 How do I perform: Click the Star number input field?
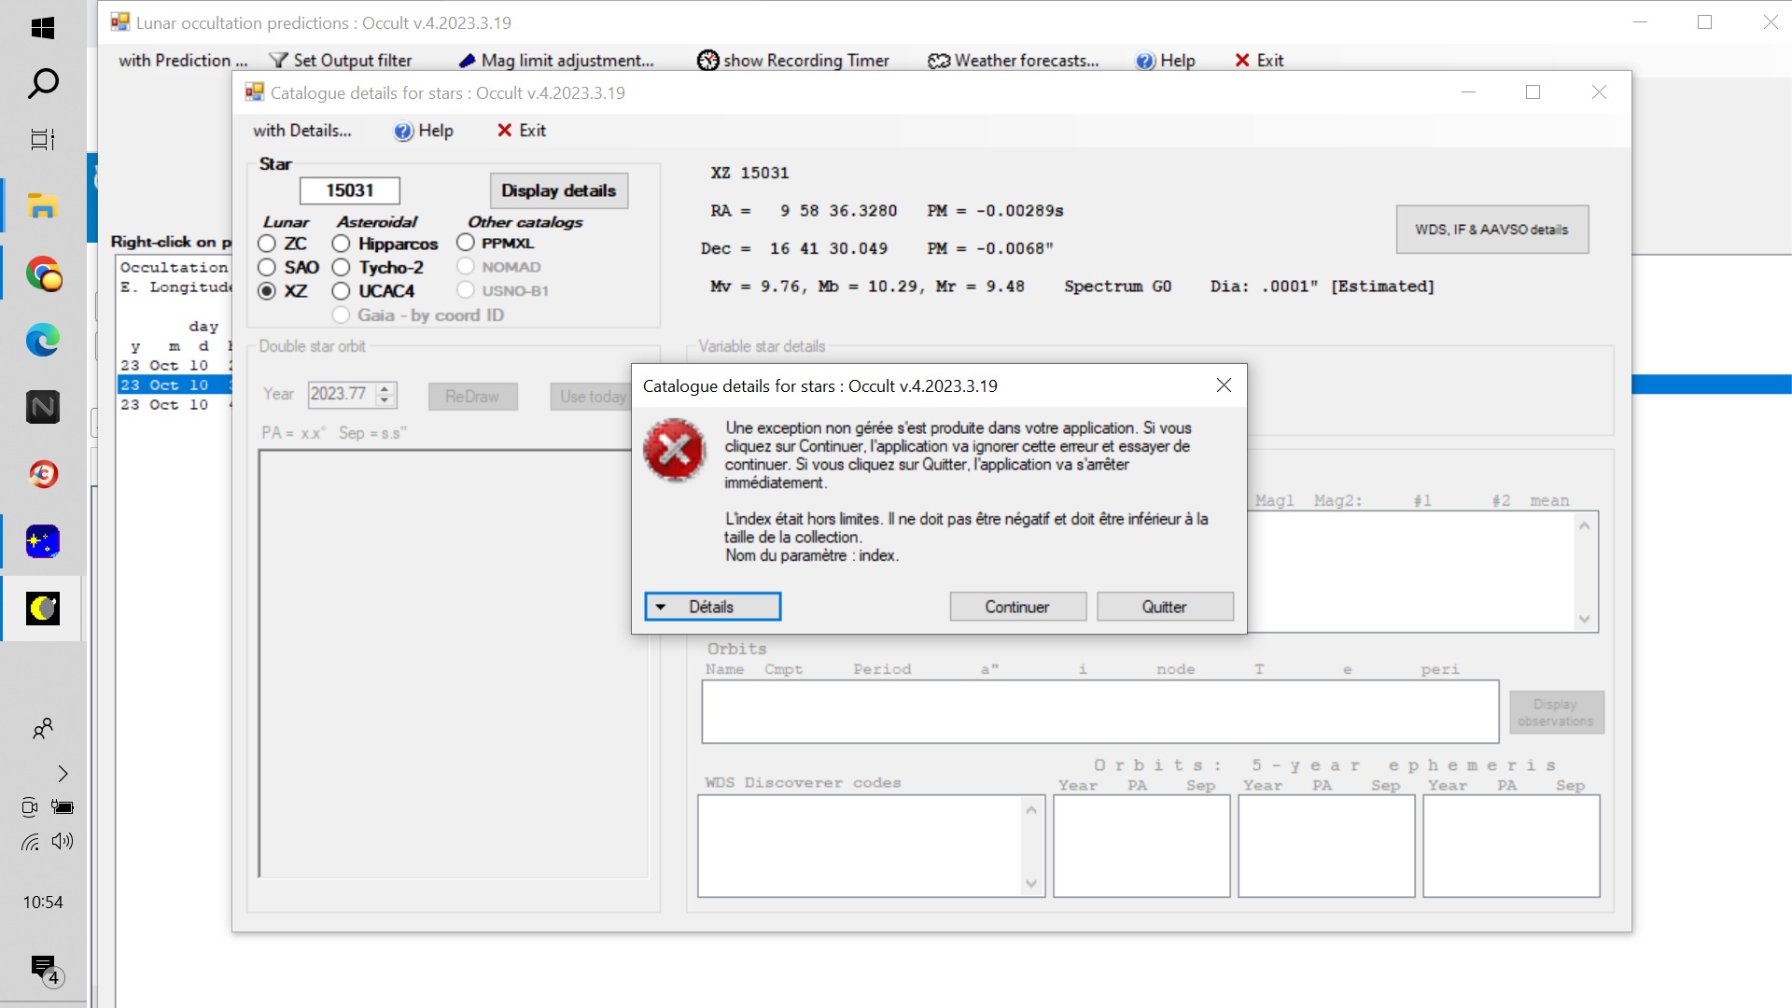(x=349, y=190)
